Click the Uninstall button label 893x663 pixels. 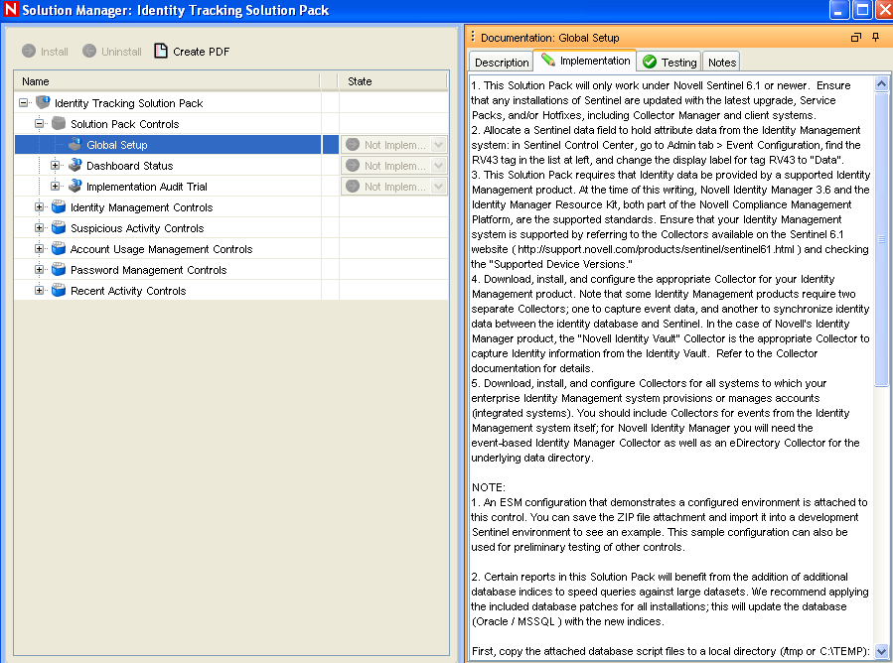pos(121,52)
